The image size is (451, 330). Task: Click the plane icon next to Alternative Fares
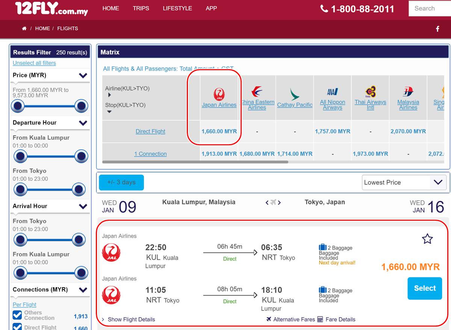point(269,319)
